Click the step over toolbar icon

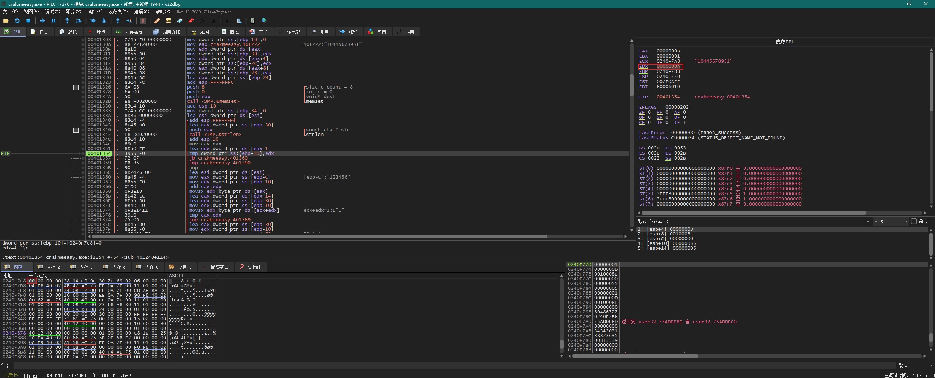78,21
